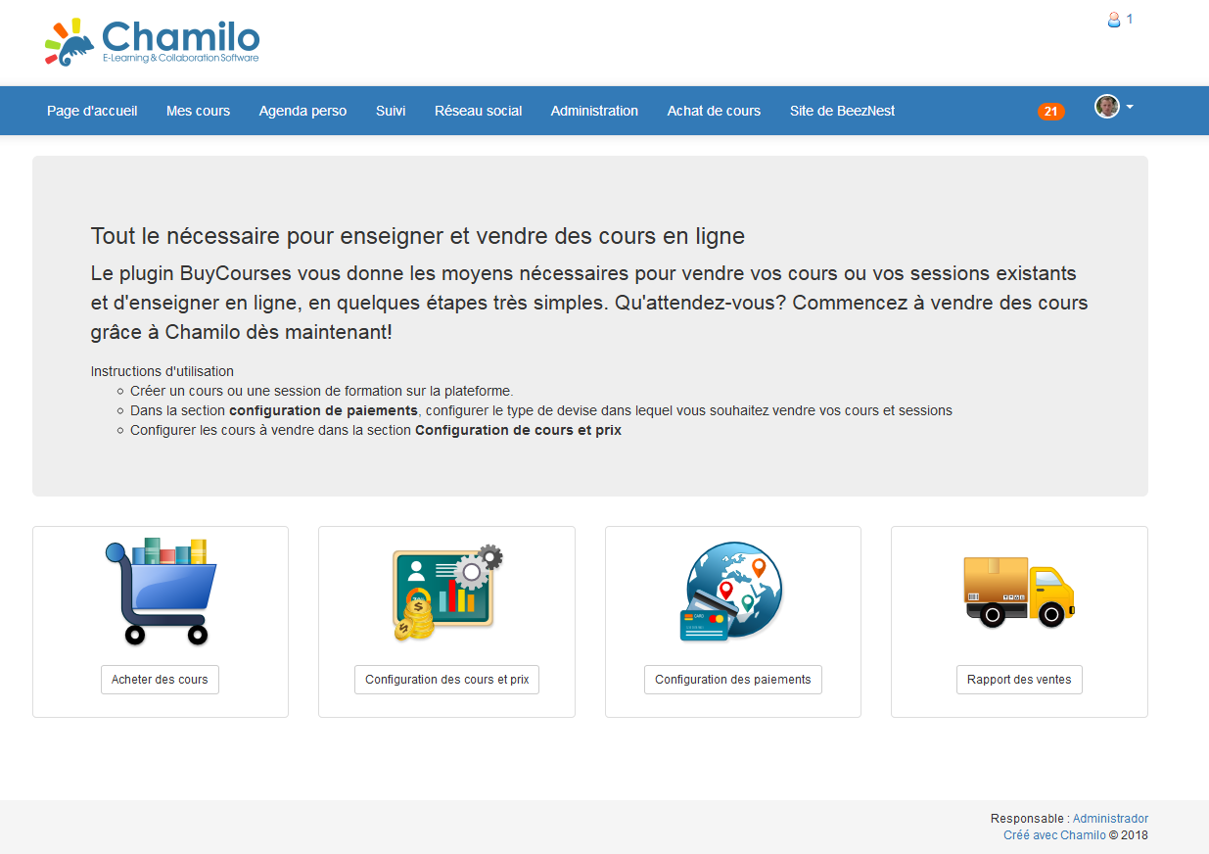Open the Administrador link in the footer
This screenshot has height=854, width=1209.
1110,818
